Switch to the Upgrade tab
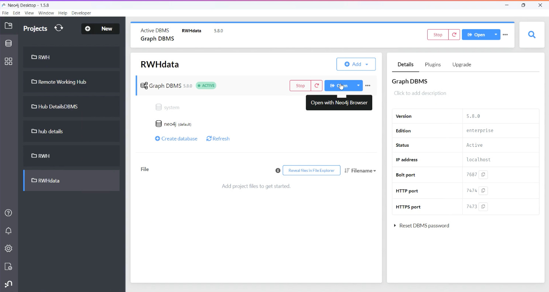 point(462,65)
